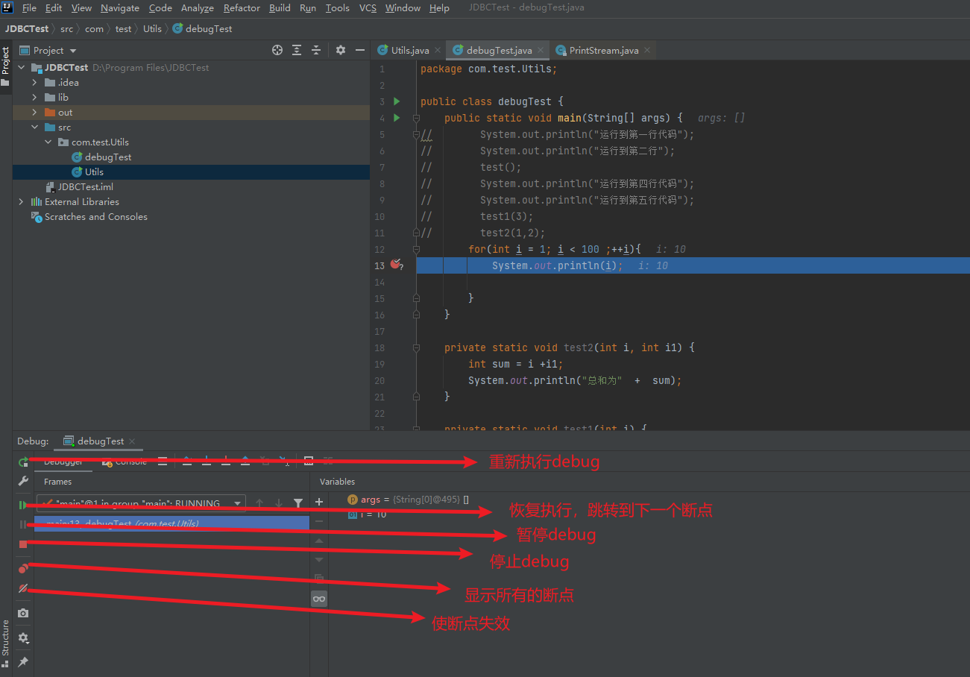Click Step Into in the debugger toolbar

207,462
